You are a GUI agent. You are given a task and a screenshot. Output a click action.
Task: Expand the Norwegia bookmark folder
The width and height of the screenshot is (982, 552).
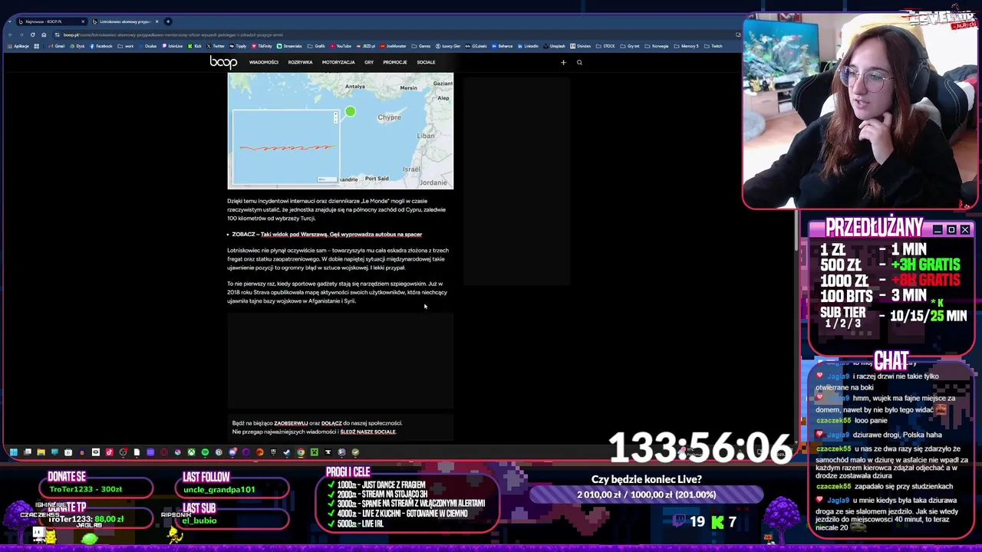656,46
